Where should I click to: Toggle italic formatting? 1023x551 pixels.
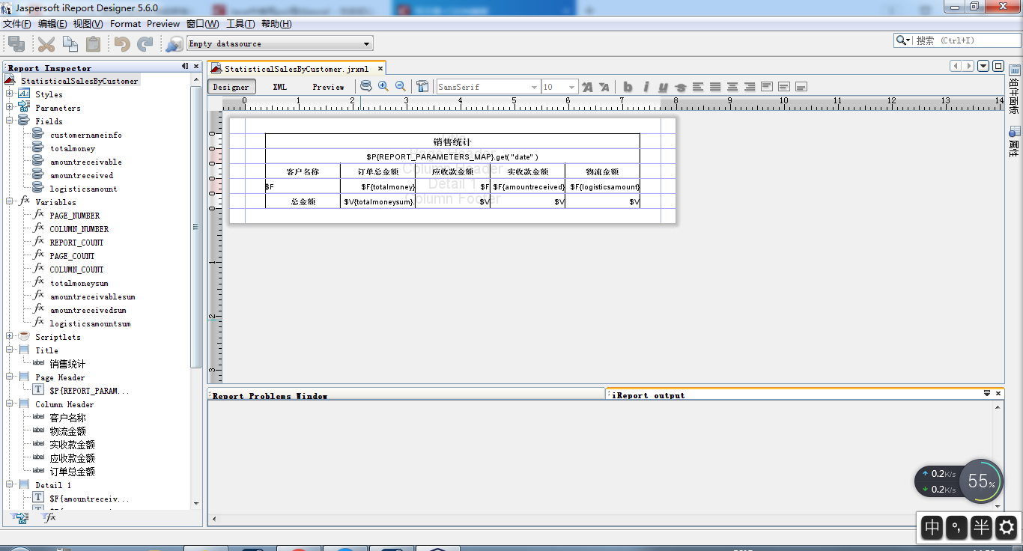(x=646, y=87)
